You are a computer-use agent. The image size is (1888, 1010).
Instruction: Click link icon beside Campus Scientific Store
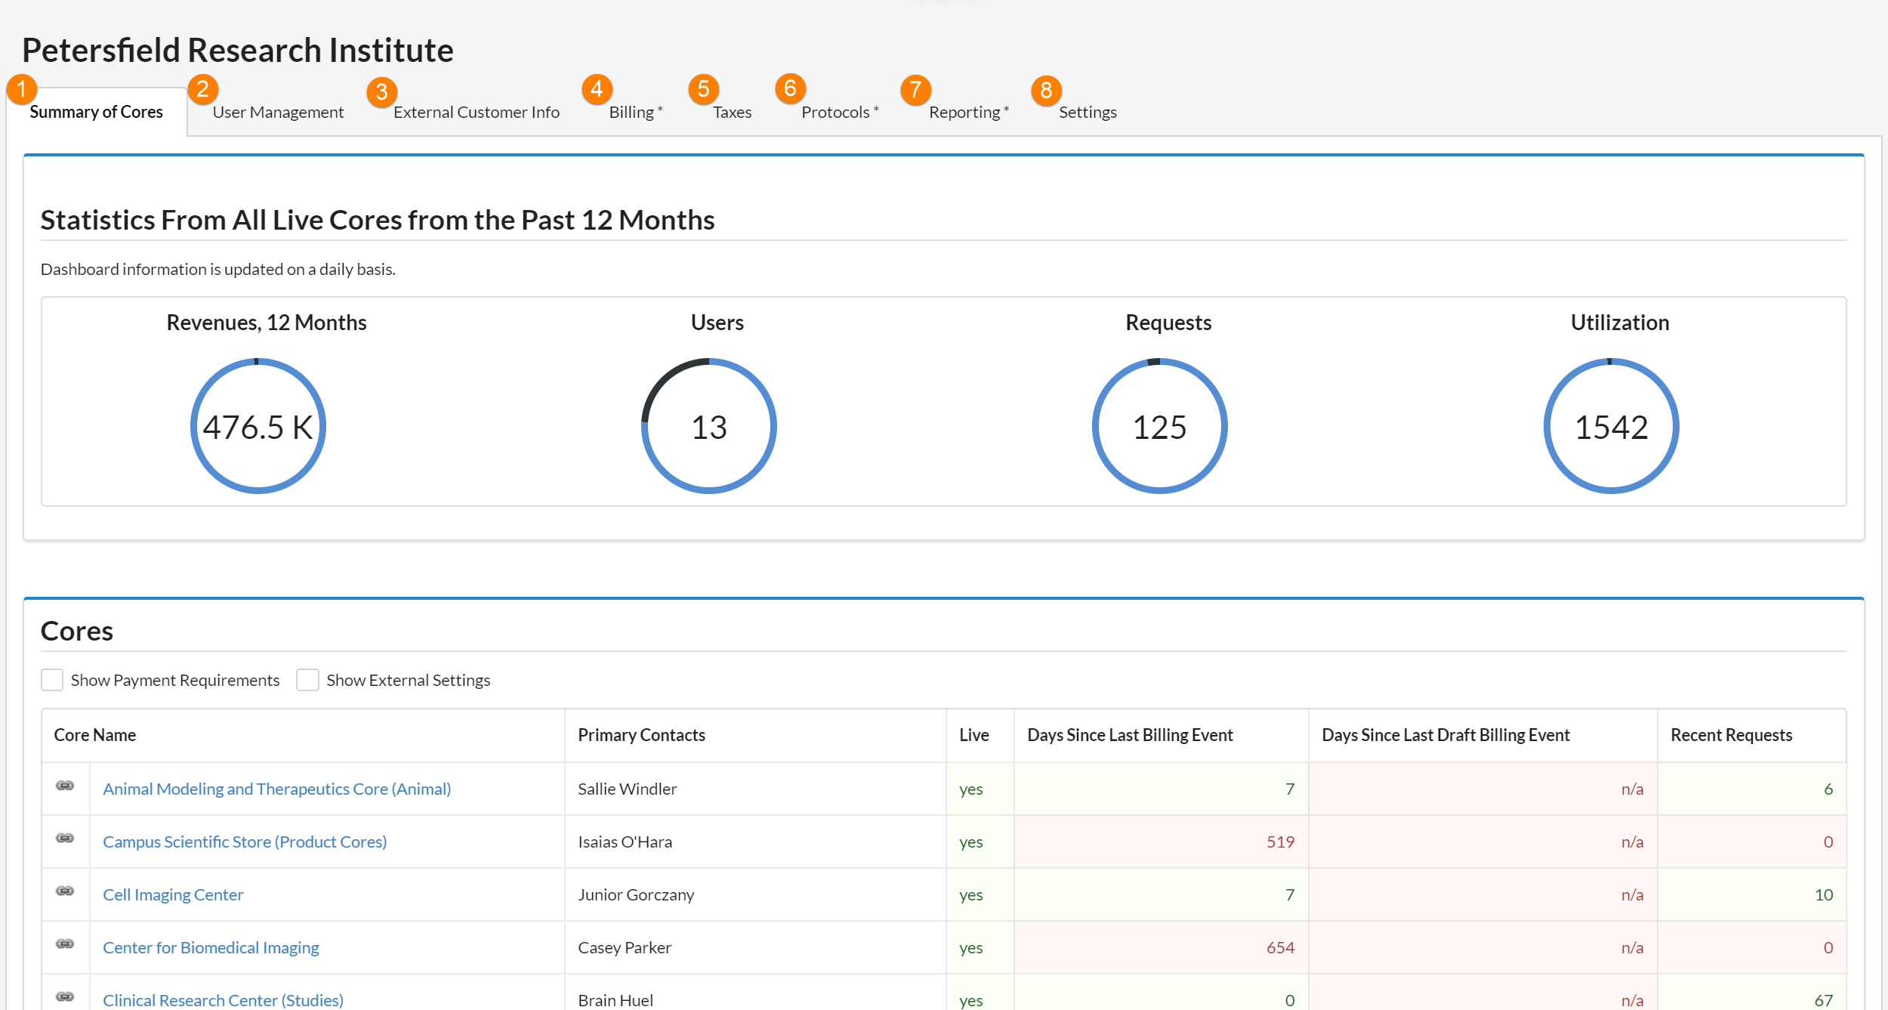[65, 839]
